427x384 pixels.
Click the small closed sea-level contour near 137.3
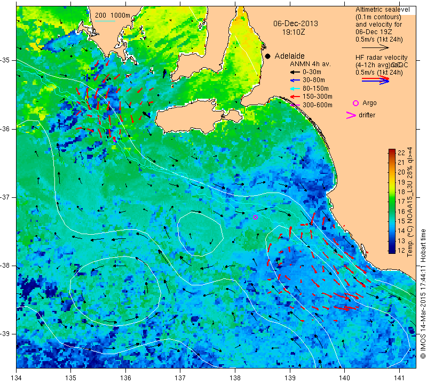click(200, 234)
